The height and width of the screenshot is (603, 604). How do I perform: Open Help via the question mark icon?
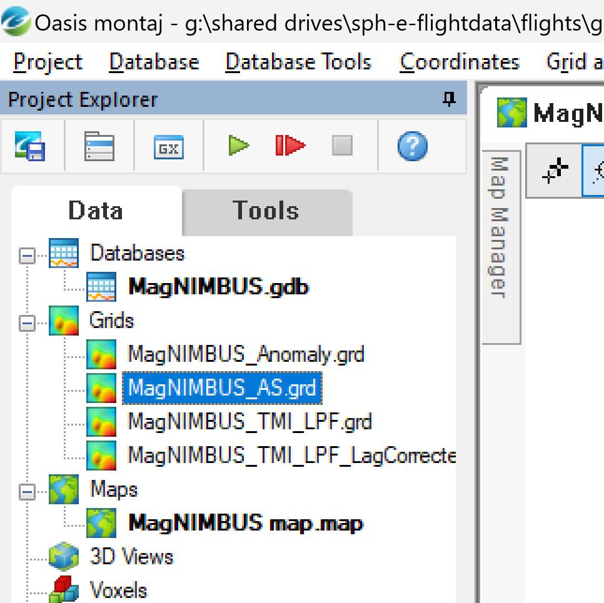411,146
